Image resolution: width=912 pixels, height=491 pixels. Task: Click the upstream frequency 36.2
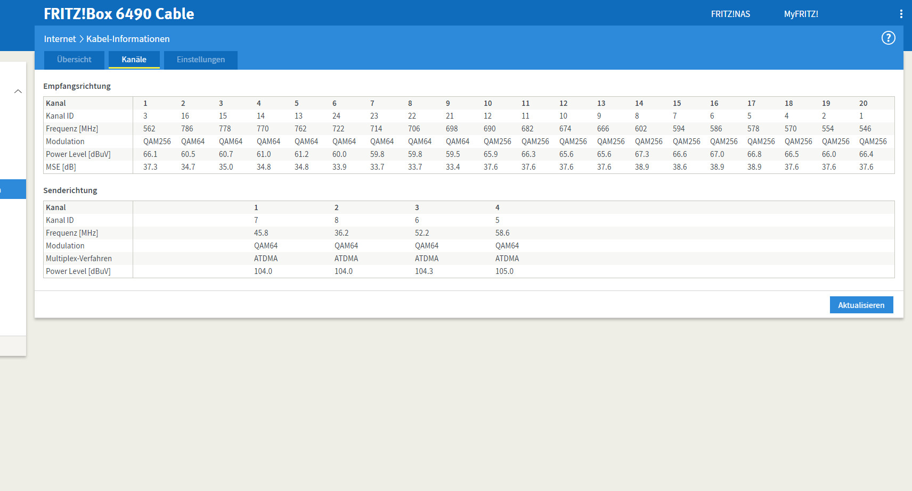click(341, 233)
